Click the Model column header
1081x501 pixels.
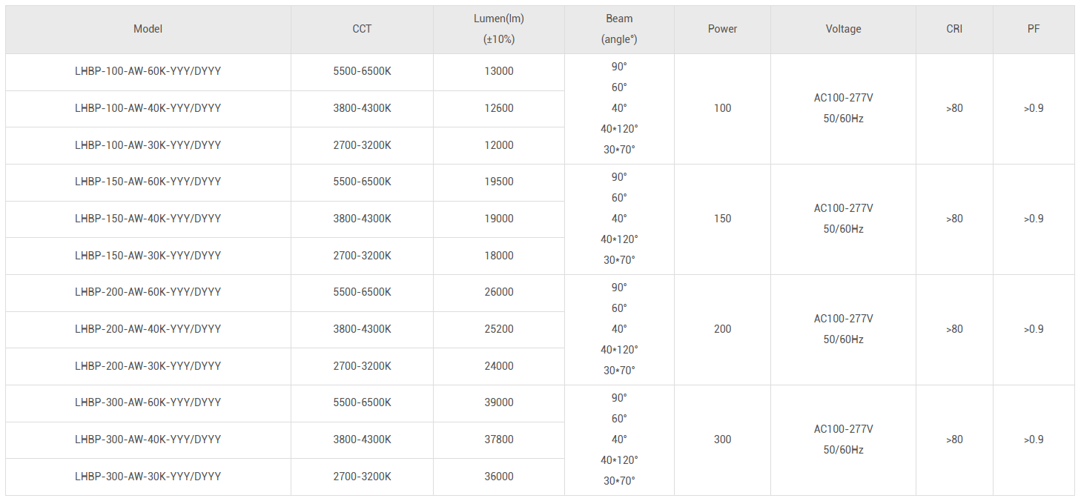(x=148, y=29)
